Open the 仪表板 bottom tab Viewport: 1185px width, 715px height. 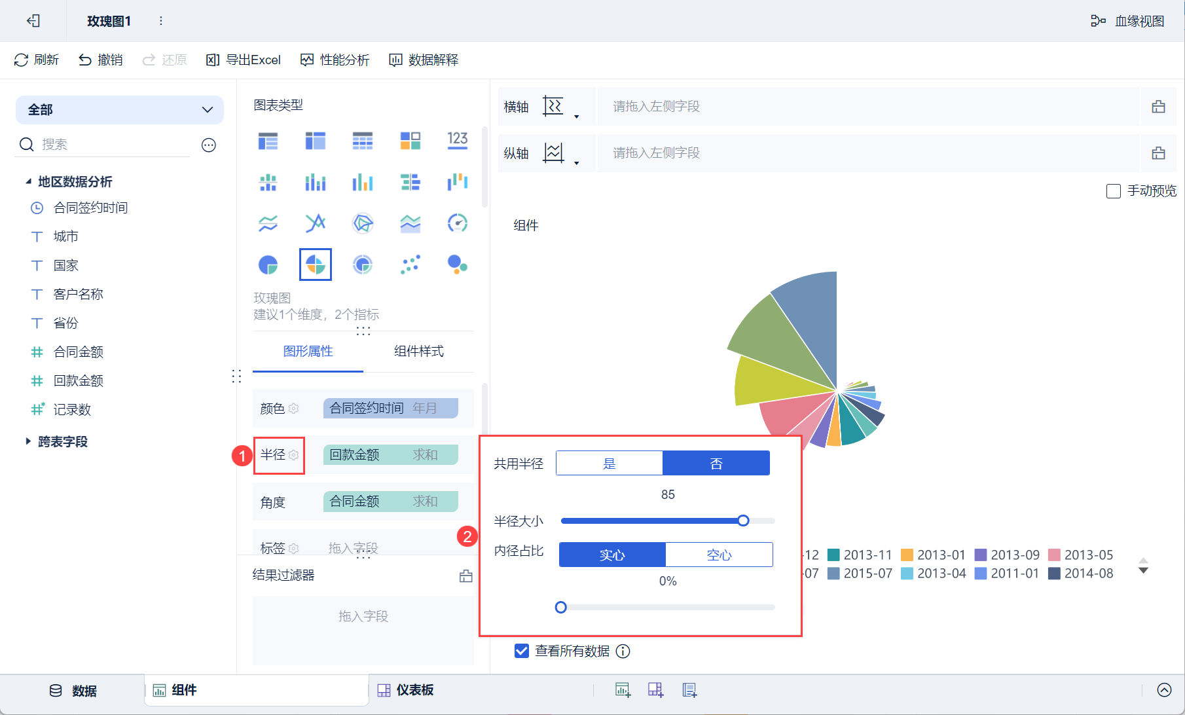[406, 690]
